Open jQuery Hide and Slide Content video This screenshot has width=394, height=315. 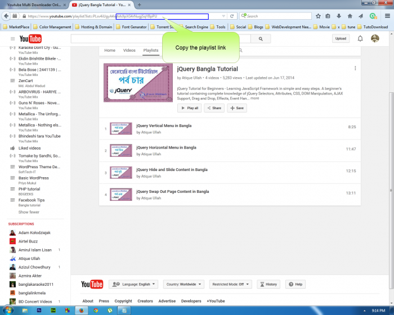[x=172, y=169]
